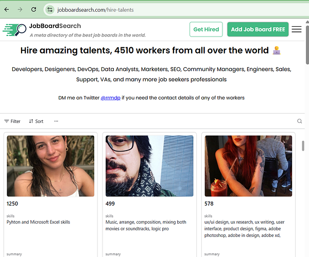Open the photo of worker 1250
Screen dimensions: 309x257
tap(50, 166)
